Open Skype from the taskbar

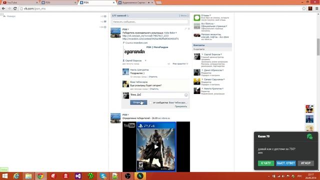pyautogui.click(x=103, y=176)
